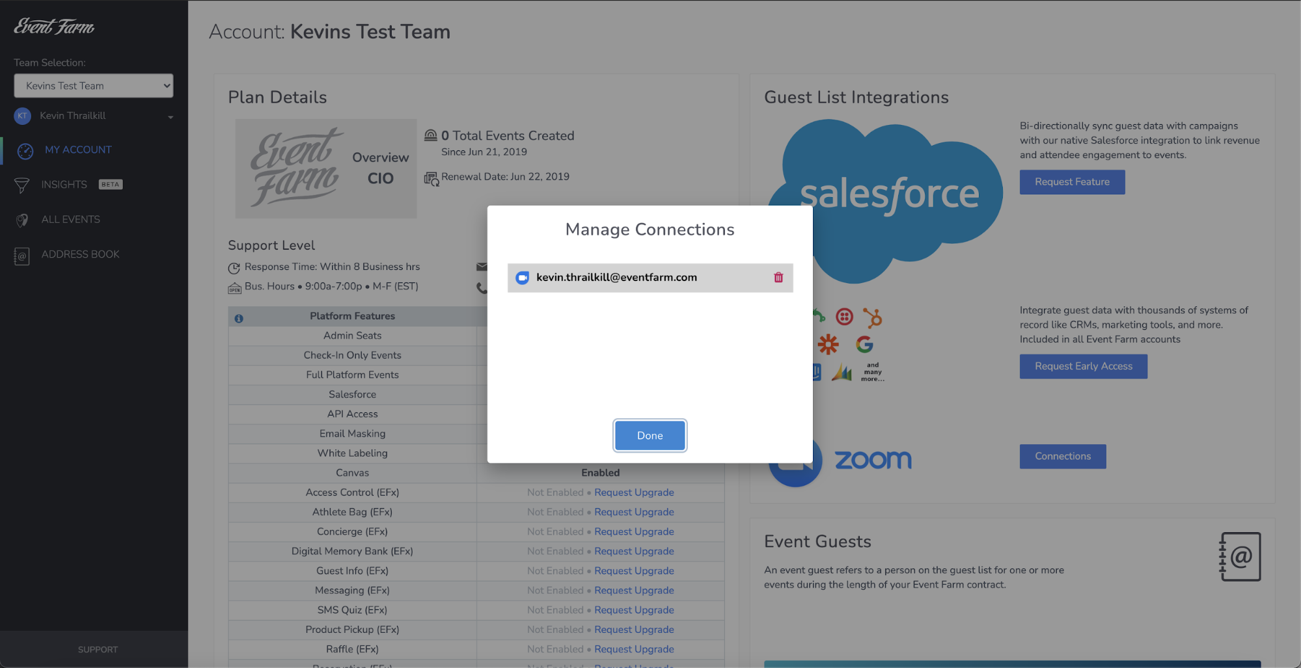1301x668 pixels.
Task: Click the Email Masking row
Action: click(x=352, y=433)
